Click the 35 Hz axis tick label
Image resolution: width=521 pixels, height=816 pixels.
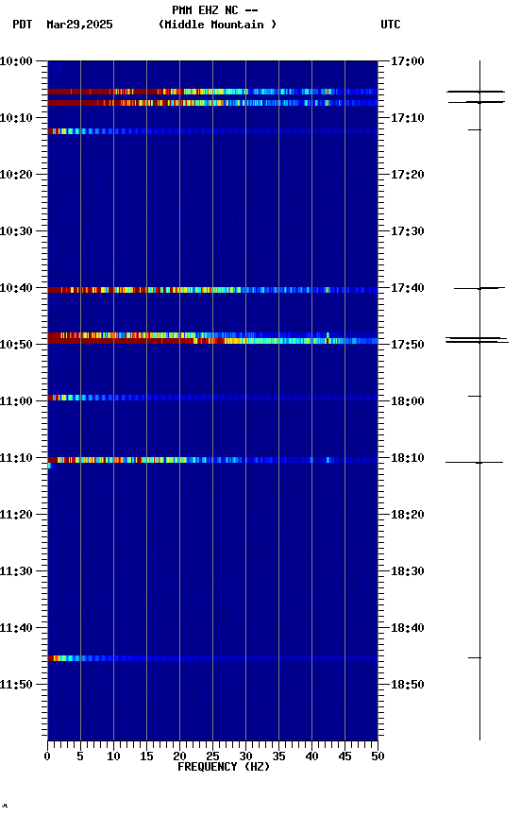coord(278,756)
